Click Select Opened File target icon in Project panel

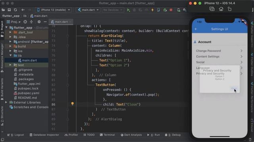(x=25, y=22)
